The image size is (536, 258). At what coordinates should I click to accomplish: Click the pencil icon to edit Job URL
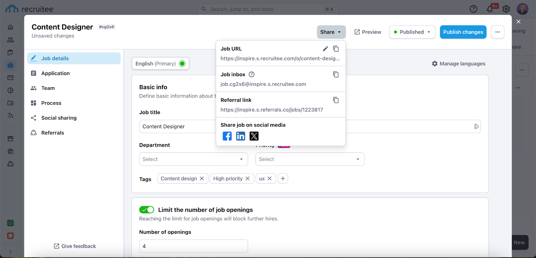click(x=325, y=49)
